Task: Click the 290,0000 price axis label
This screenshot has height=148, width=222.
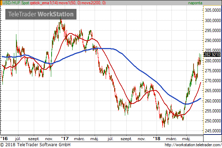Action: click(x=213, y=41)
